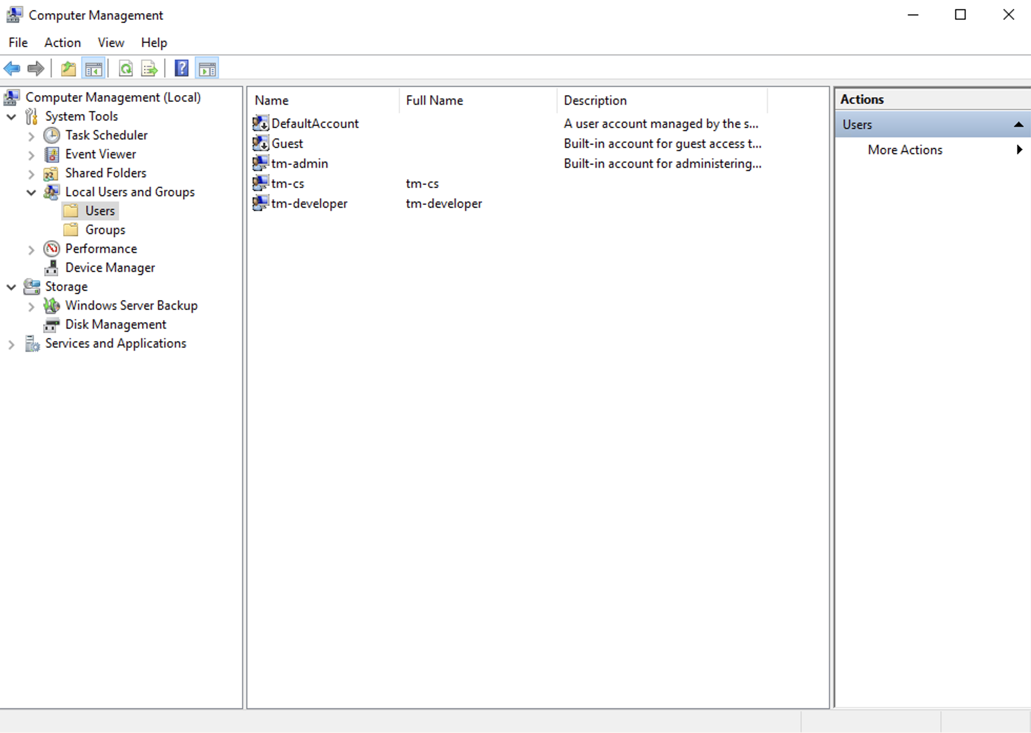Image resolution: width=1031 pixels, height=733 pixels.
Task: Refresh the user list with the Refresh icon
Action: [126, 68]
